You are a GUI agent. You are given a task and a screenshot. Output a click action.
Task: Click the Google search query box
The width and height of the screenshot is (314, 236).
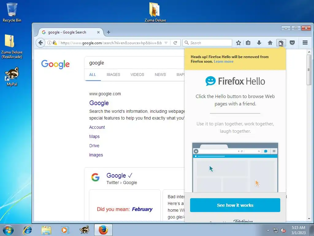coord(134,63)
